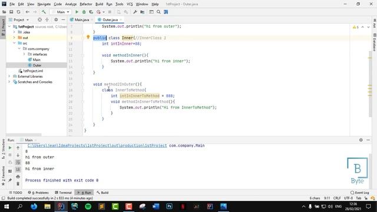
Task: Open the TODO tool window
Action: click(x=15, y=193)
